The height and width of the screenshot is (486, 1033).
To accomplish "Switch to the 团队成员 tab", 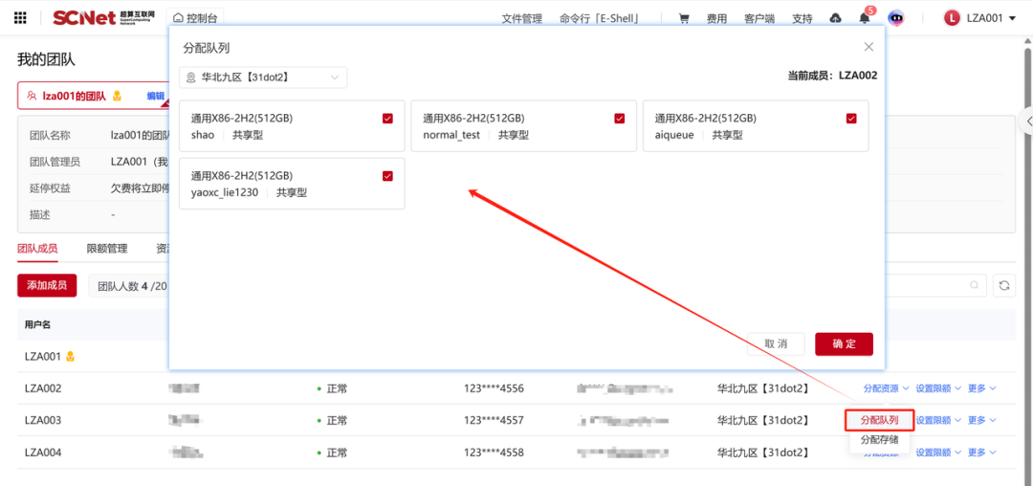I will tap(37, 249).
